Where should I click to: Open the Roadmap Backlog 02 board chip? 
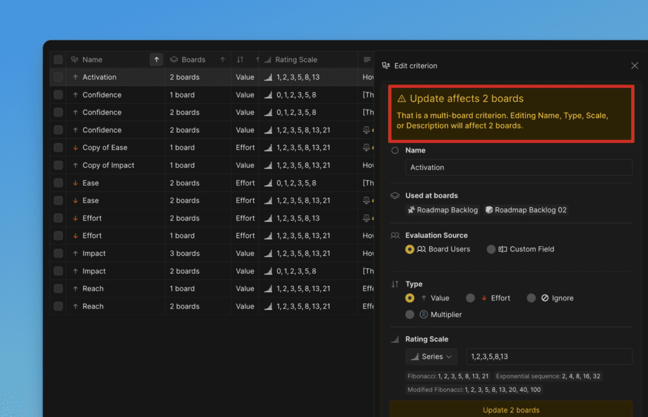[526, 210]
